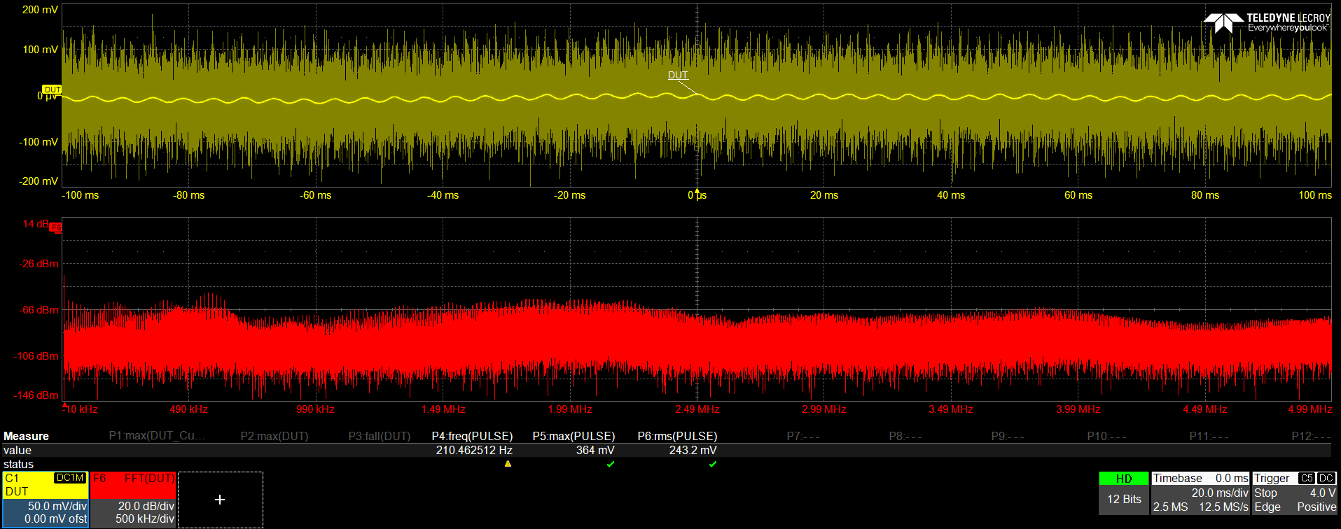Click the 243.2 mV rms value
Viewport: 1341px width, 529px height.
click(x=693, y=450)
